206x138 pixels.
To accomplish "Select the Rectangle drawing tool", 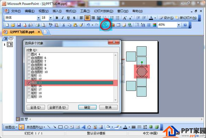I will pyautogui.click(x=60, y=127).
